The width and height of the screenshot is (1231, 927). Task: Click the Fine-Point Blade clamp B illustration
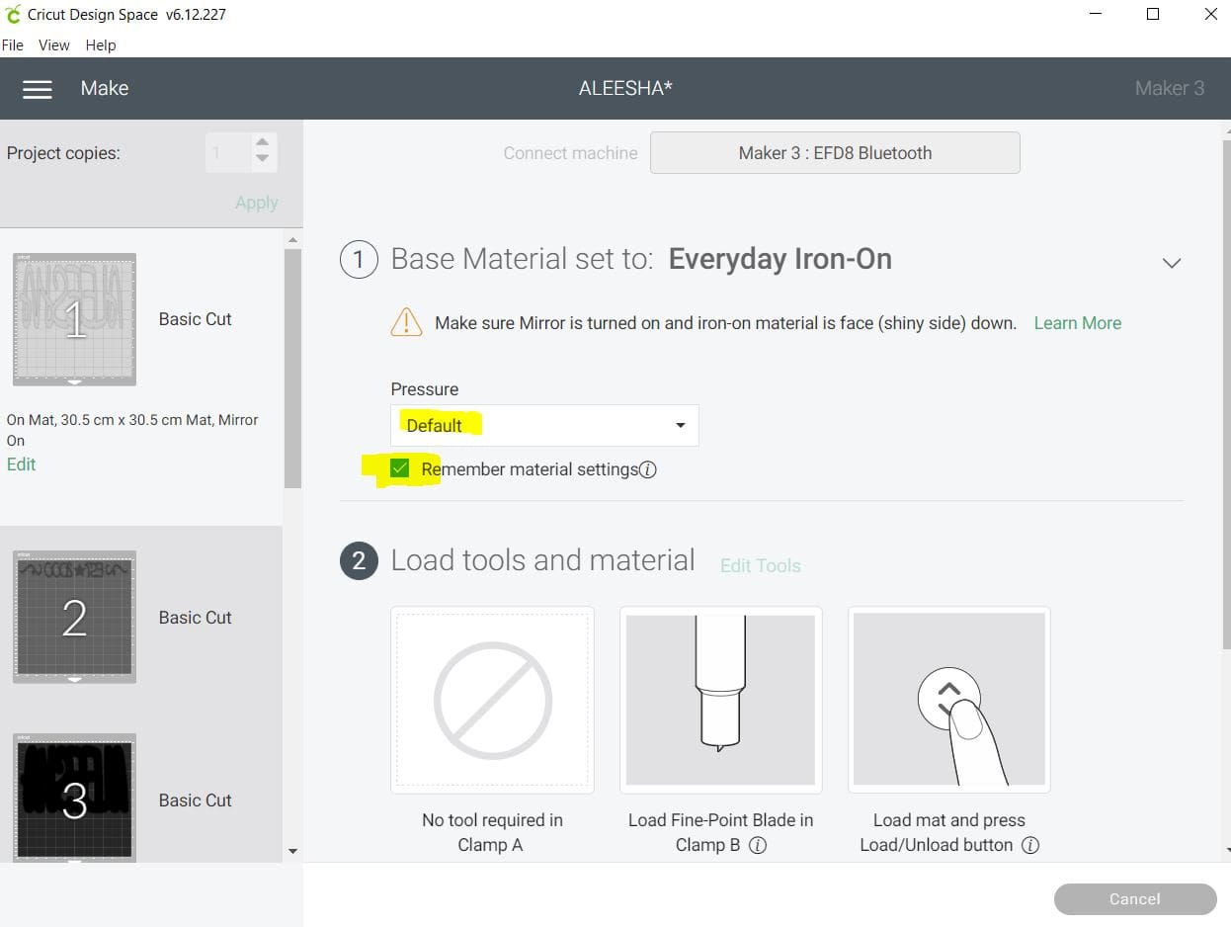click(x=720, y=700)
